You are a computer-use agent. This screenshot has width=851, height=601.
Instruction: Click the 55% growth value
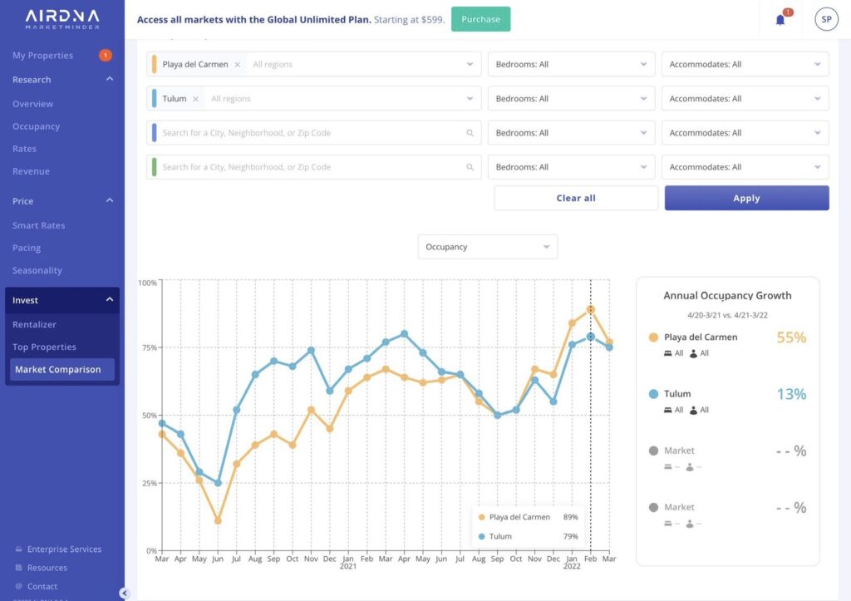791,337
